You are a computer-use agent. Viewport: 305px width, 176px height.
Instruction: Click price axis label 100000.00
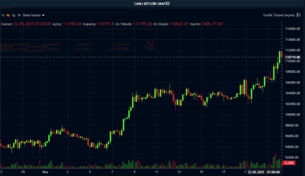click(x=292, y=115)
